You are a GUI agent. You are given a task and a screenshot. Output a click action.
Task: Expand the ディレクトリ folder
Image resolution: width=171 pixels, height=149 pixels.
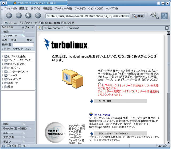(x=2, y=68)
